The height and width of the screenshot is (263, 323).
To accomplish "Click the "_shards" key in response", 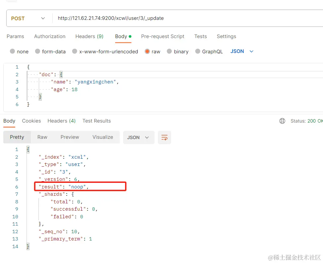I will [52, 194].
